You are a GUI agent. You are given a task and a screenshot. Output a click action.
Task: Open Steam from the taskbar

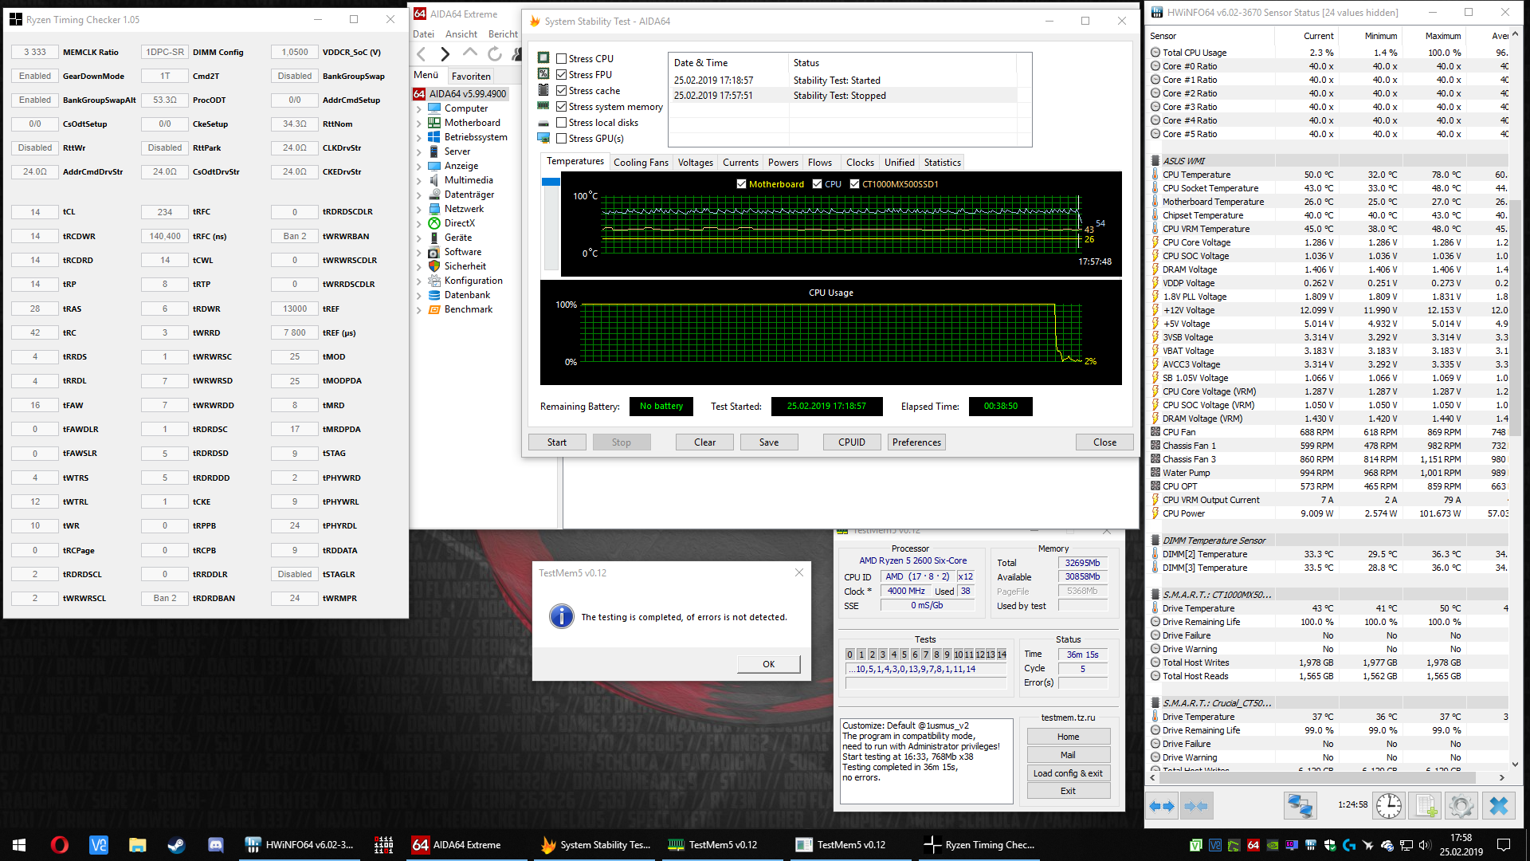pyautogui.click(x=176, y=845)
